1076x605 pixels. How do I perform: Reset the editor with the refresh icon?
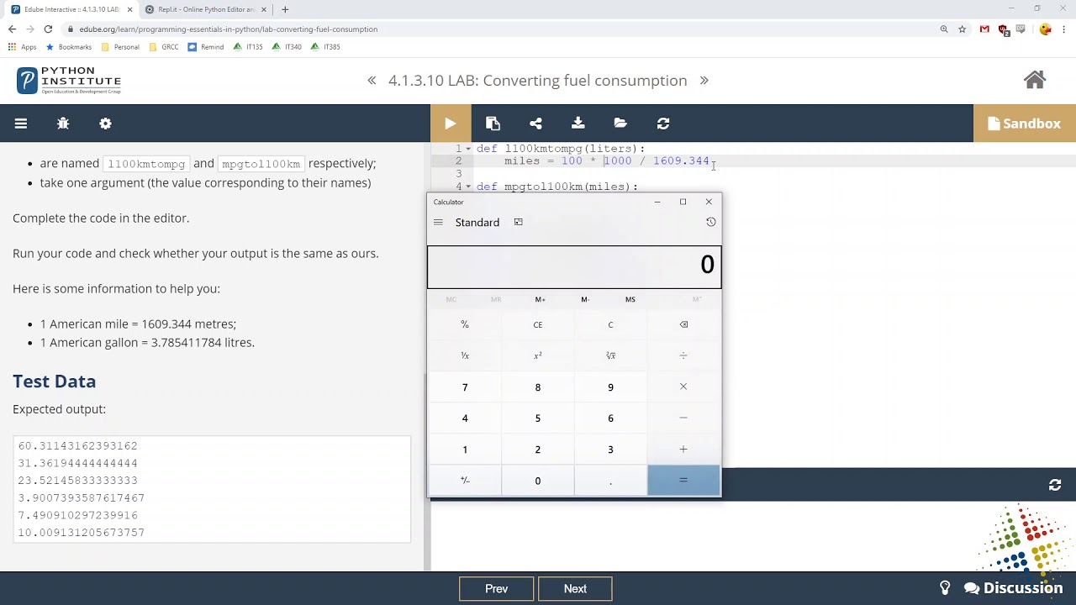pos(663,124)
